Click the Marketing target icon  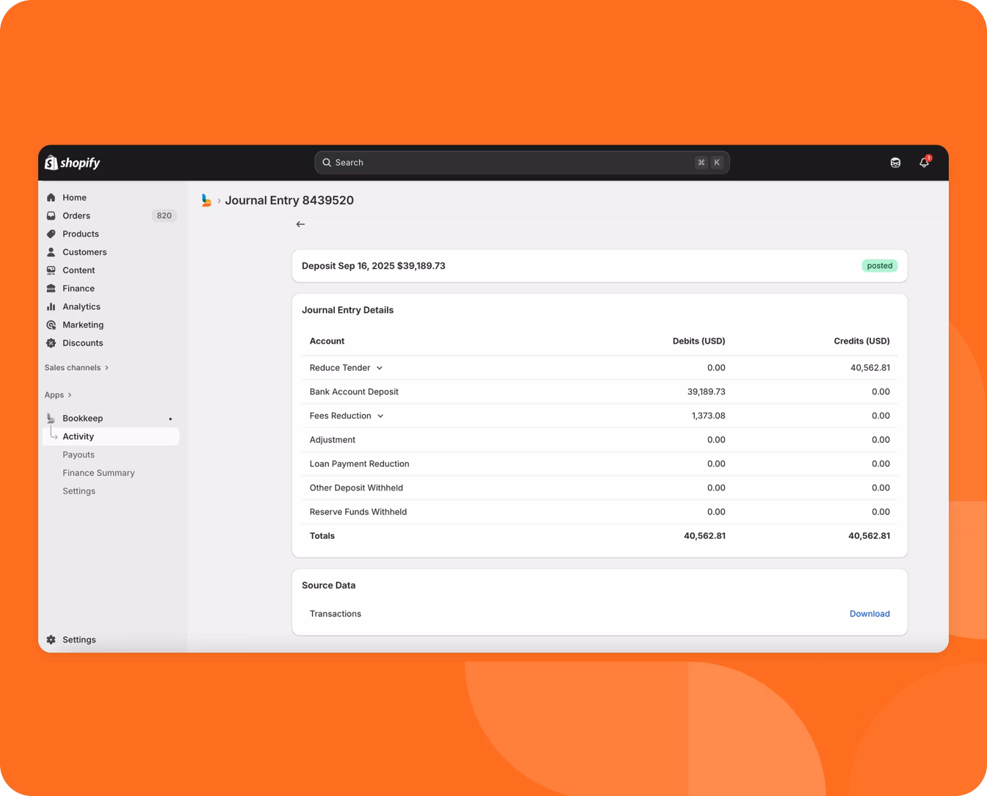click(x=51, y=325)
